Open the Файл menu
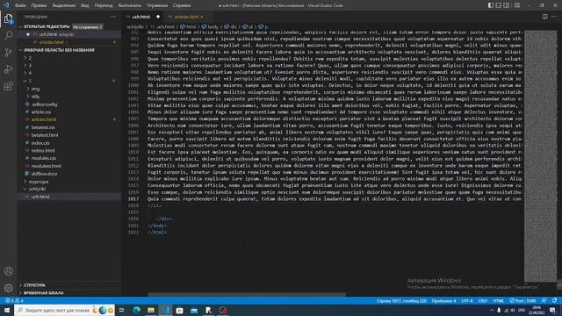The image size is (562, 316). 20,6
